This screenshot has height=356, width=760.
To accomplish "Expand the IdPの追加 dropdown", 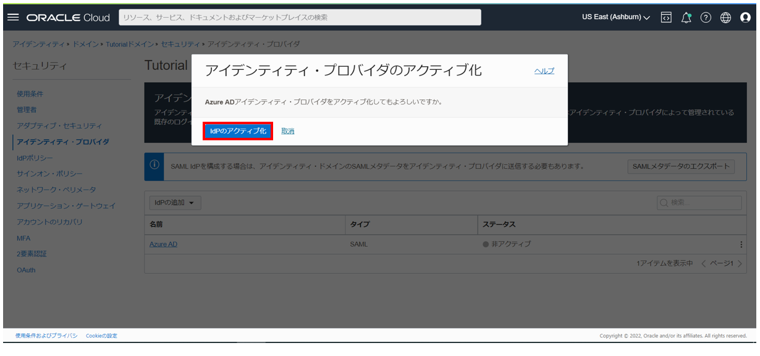I will click(175, 203).
